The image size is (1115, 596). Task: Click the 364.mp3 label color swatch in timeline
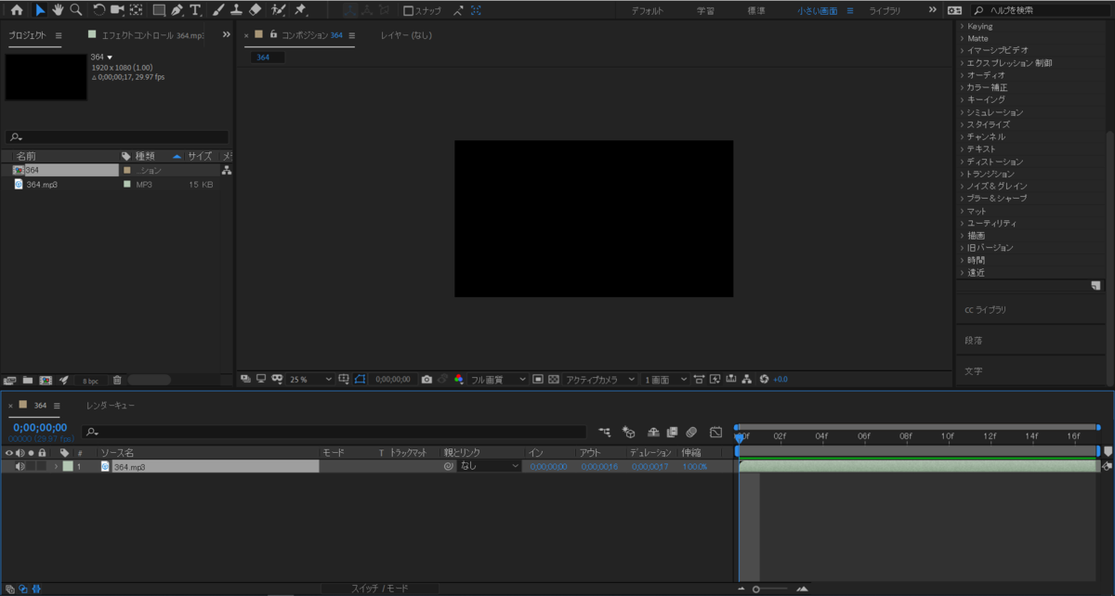pyautogui.click(x=68, y=466)
